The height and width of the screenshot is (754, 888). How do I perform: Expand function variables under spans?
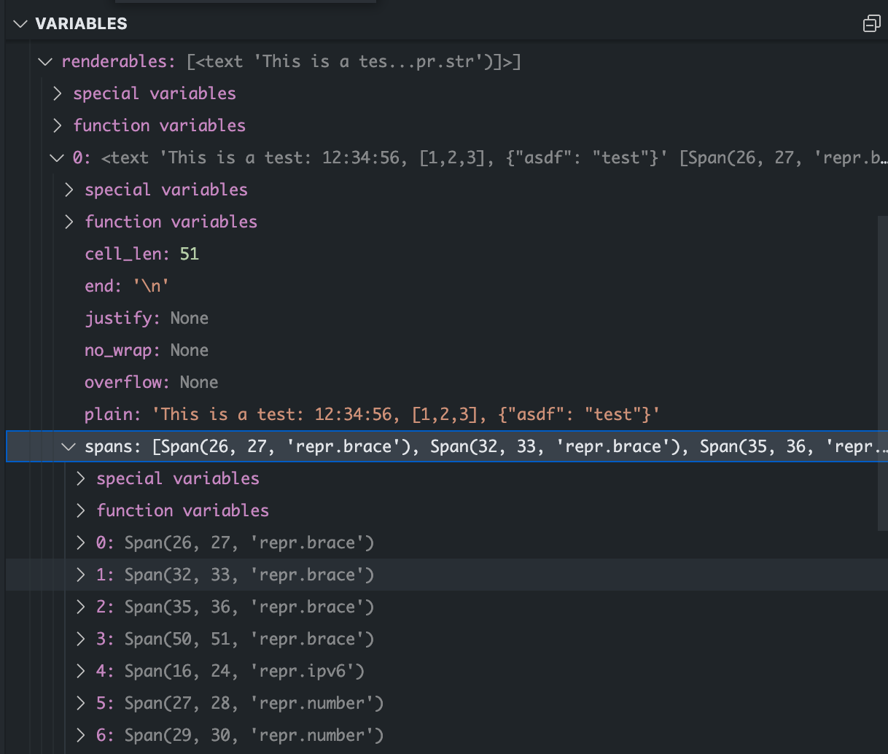click(x=81, y=511)
